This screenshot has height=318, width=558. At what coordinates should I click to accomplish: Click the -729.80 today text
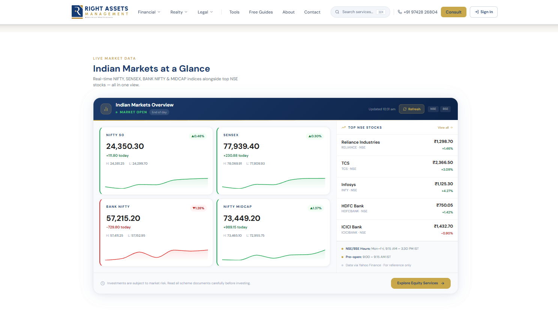119,227
